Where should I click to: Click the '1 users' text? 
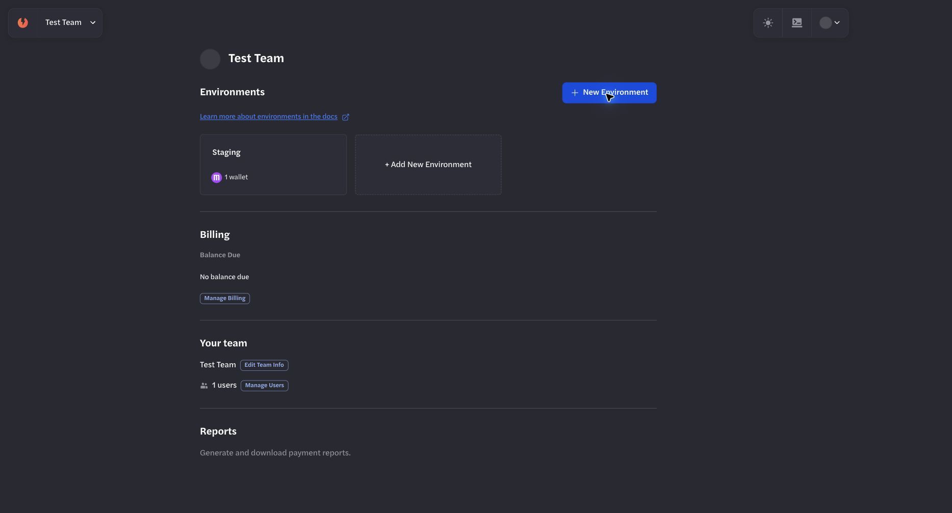click(224, 386)
